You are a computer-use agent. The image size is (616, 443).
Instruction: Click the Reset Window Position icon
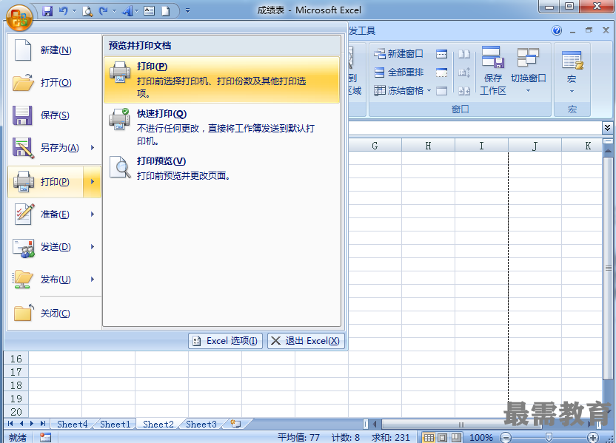[x=464, y=91]
